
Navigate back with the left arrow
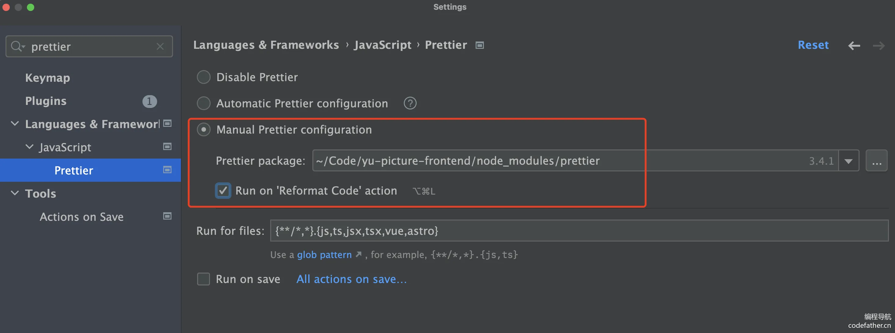click(x=854, y=45)
